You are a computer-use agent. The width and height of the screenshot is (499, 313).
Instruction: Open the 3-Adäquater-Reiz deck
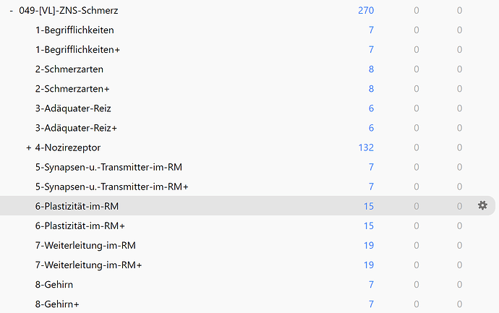(72, 108)
